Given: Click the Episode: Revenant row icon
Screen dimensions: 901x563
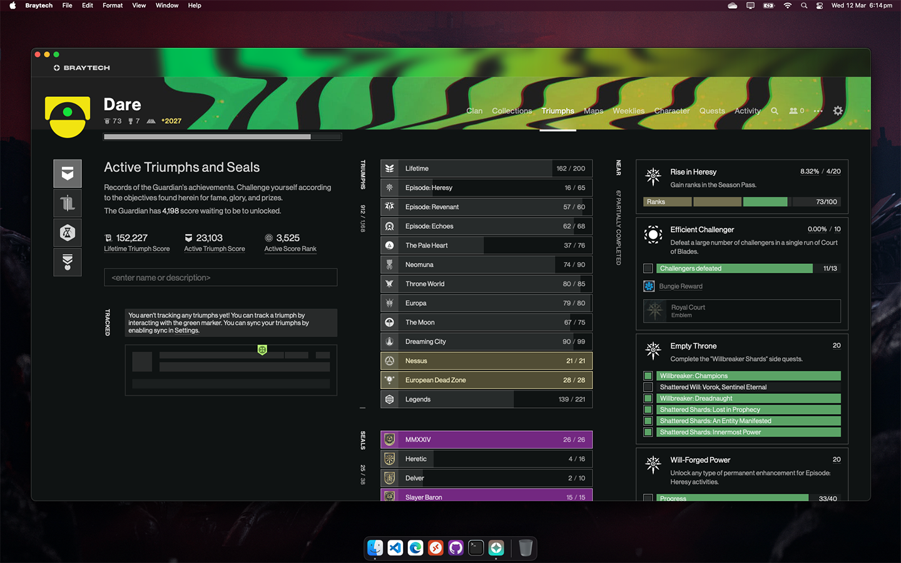Looking at the screenshot, I should click(390, 207).
